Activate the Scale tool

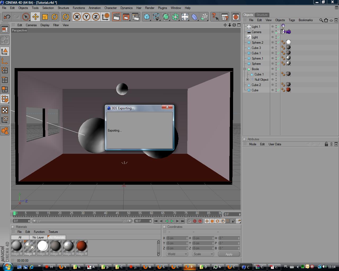[x=45, y=17]
